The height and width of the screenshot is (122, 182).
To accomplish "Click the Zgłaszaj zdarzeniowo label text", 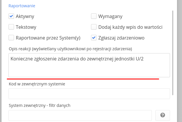I will (121, 37).
